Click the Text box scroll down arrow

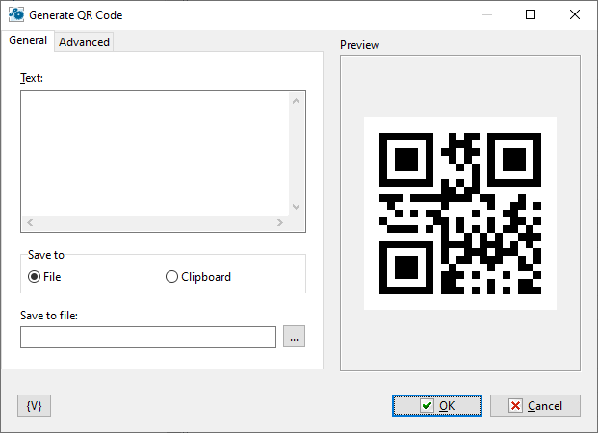(296, 207)
